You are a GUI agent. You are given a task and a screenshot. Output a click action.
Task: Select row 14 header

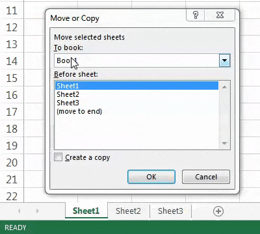click(12, 61)
